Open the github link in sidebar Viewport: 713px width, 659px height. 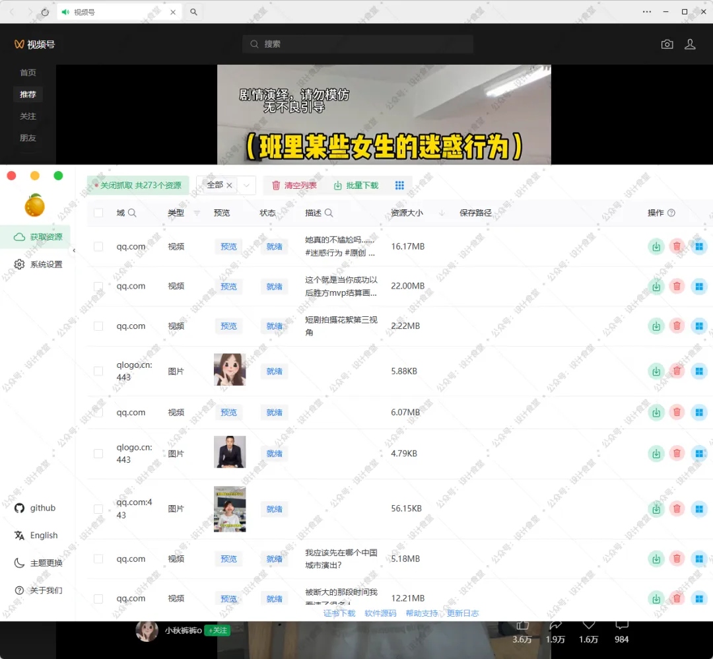pyautogui.click(x=35, y=508)
